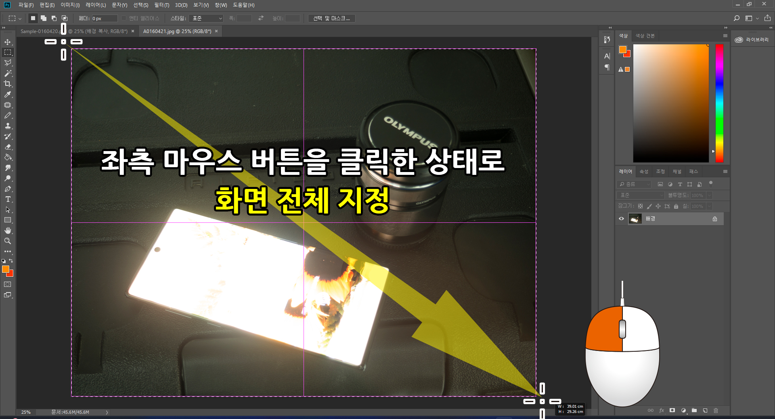Select the Spot Healing Brush tool
775x419 pixels.
(x=8, y=105)
